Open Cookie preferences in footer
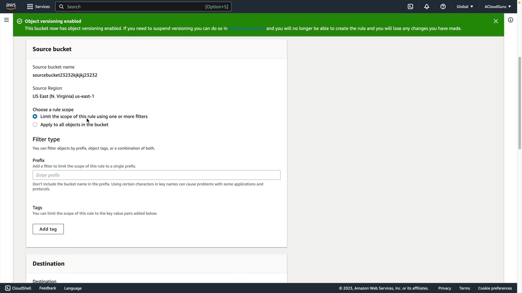The height and width of the screenshot is (293, 522). pyautogui.click(x=495, y=288)
